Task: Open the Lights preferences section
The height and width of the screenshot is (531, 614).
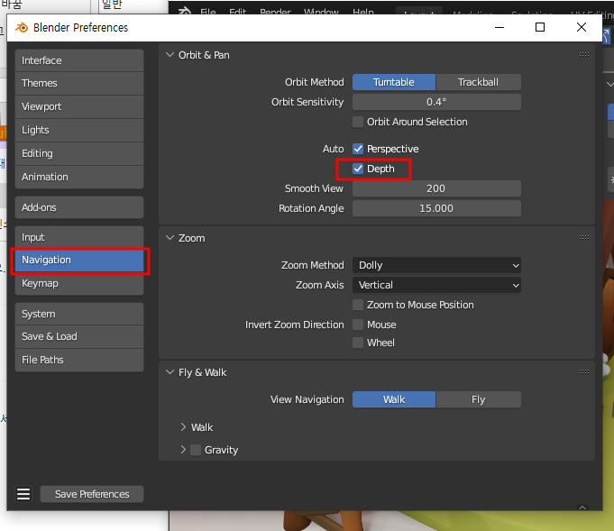Action: point(79,131)
